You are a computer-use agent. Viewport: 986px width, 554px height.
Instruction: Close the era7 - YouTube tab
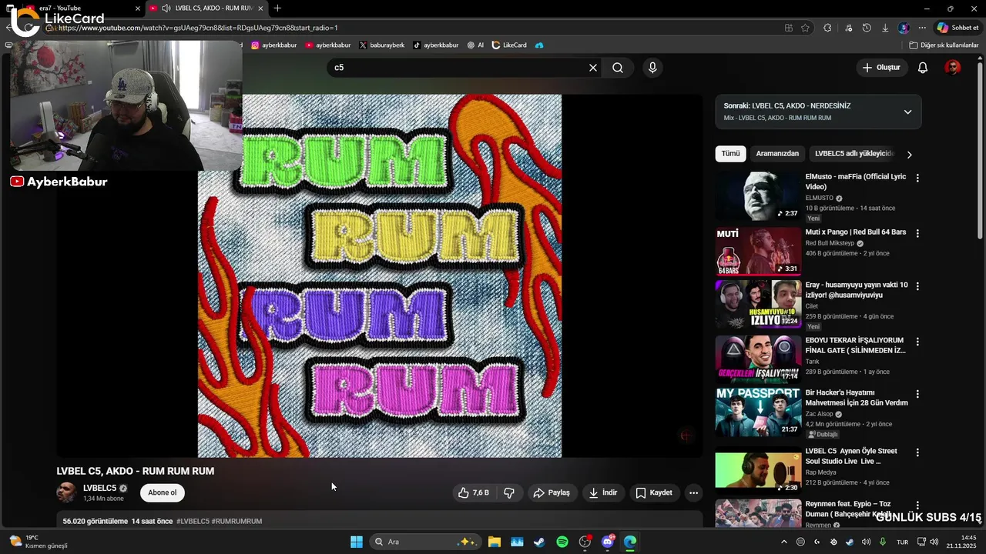[138, 8]
